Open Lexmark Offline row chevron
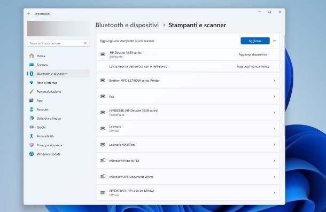 pyautogui.click(x=274, y=129)
